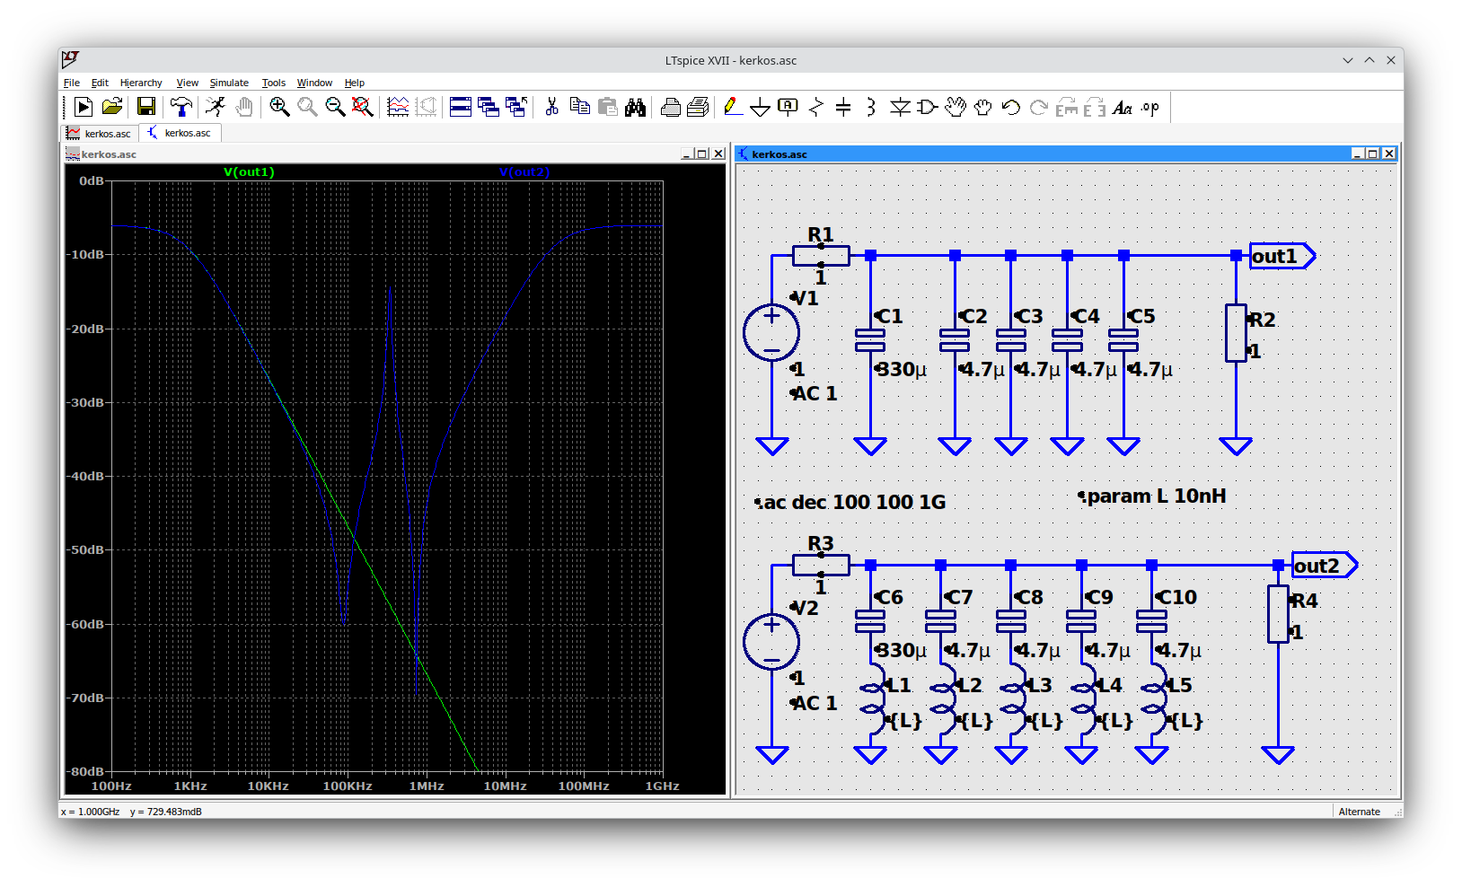
Task: Open the Simulate menu
Action: [x=229, y=83]
